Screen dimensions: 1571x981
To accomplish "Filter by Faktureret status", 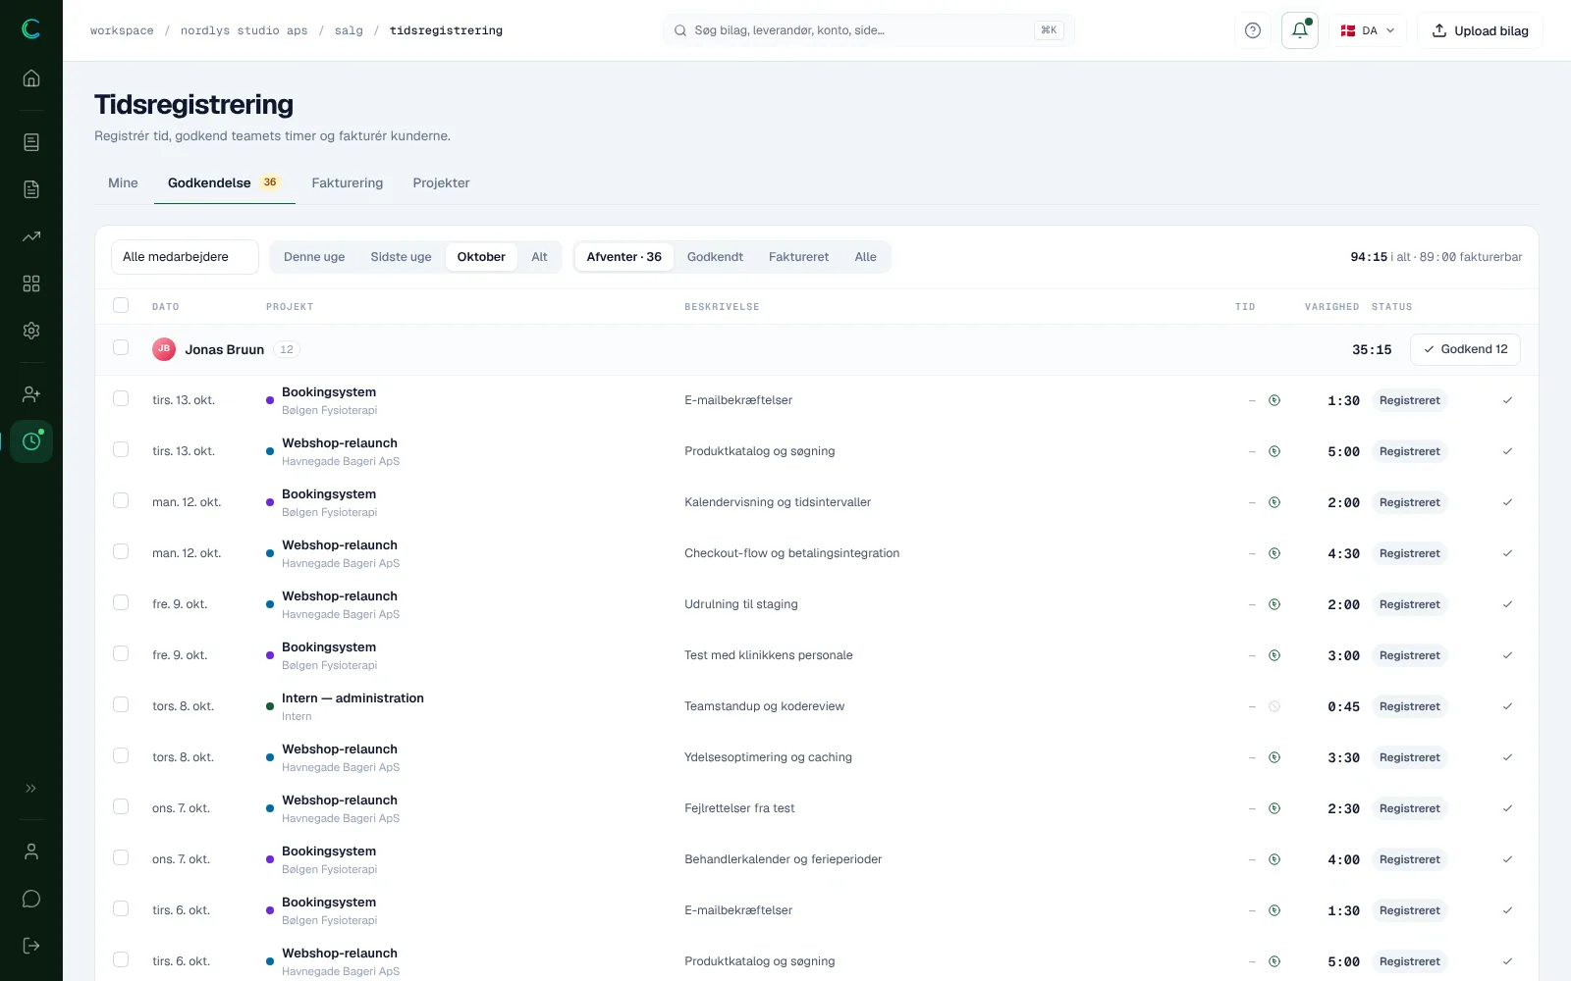I will 798,257.
